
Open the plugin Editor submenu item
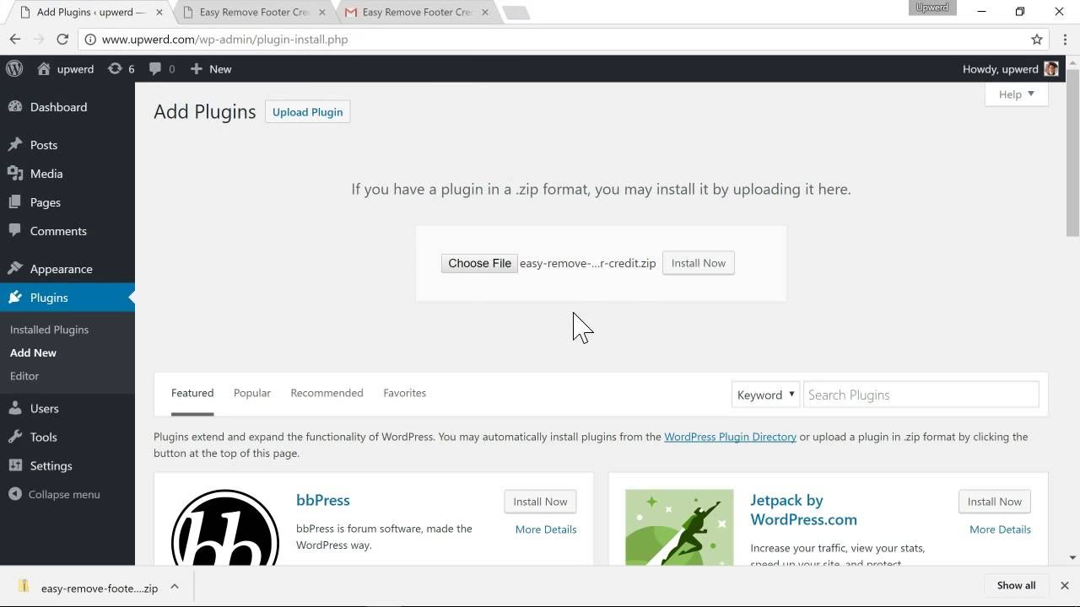tap(24, 376)
